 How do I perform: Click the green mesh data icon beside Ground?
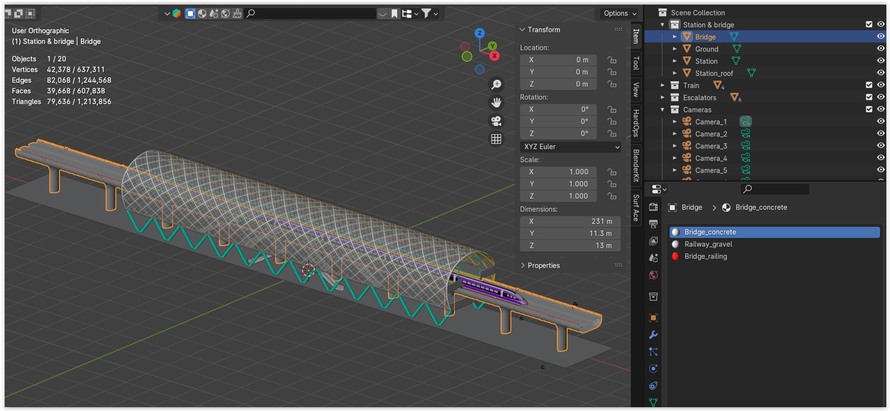(x=737, y=49)
